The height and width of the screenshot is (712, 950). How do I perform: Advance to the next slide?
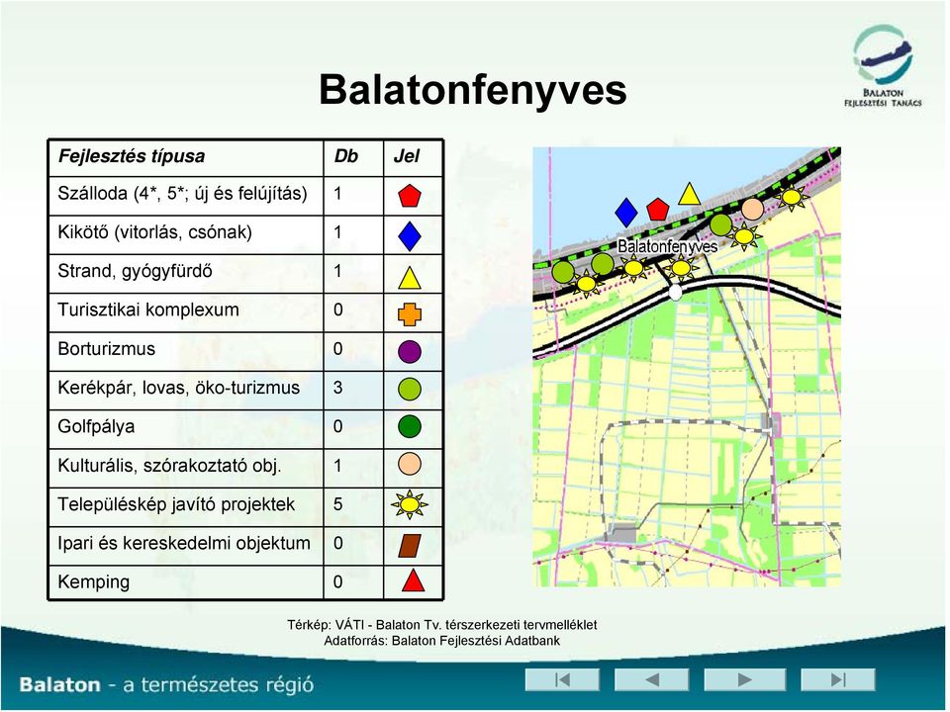(744, 679)
